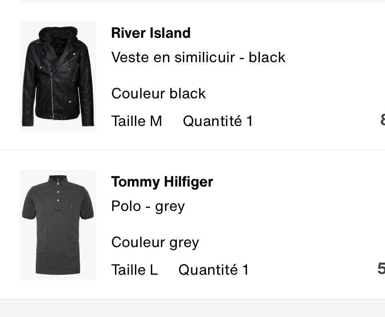The width and height of the screenshot is (385, 317).
Task: Click the "Taille M" size label
Action: click(137, 121)
